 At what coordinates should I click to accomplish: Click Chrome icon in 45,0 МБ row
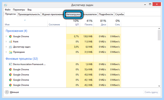click(10, 75)
